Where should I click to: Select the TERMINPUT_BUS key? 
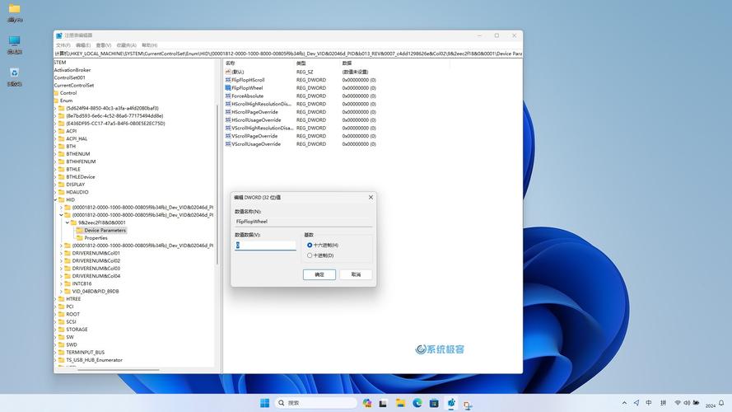tap(86, 352)
